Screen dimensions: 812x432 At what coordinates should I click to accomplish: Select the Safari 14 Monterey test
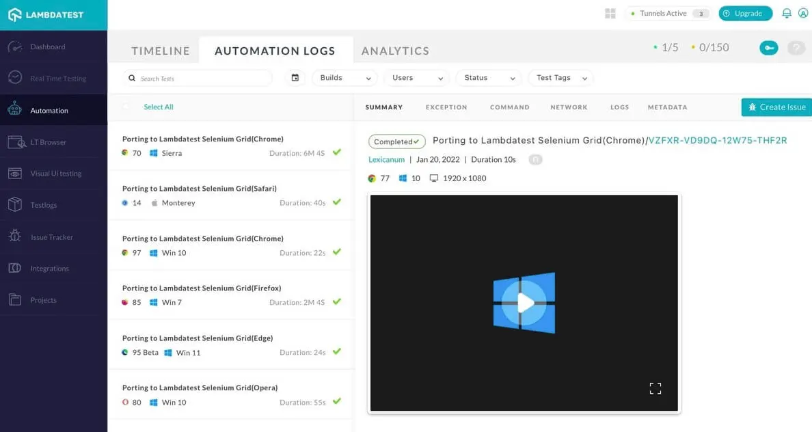231,195
